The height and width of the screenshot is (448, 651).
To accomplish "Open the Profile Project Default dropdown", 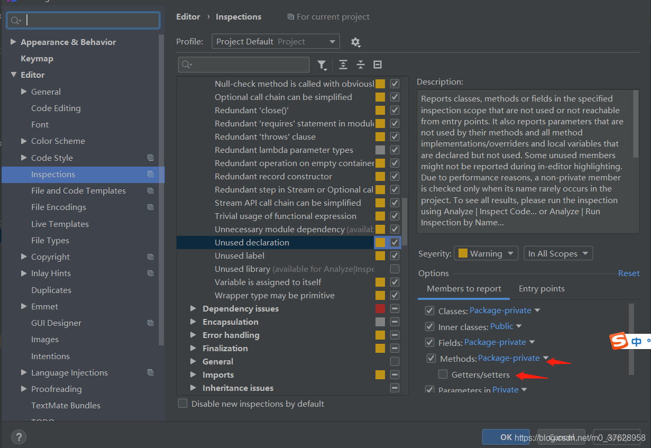I will (x=276, y=42).
